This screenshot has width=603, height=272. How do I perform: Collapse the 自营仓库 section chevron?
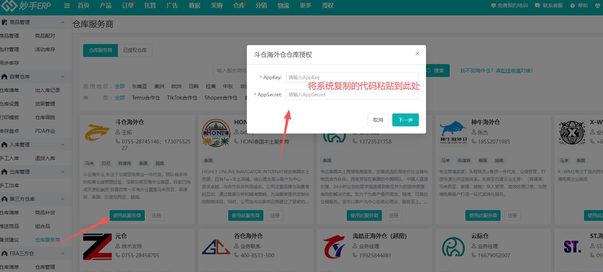coord(63,77)
